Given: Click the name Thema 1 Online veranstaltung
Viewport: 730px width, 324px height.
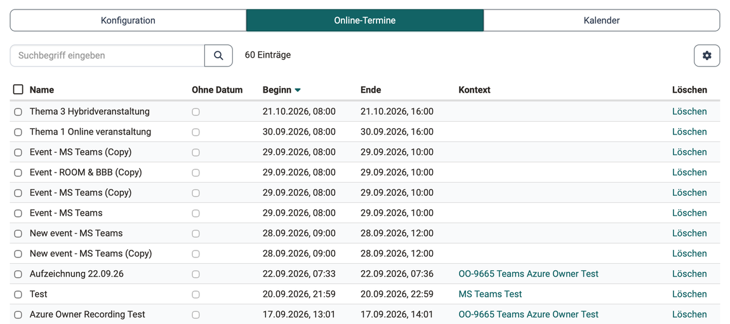Looking at the screenshot, I should click(90, 131).
